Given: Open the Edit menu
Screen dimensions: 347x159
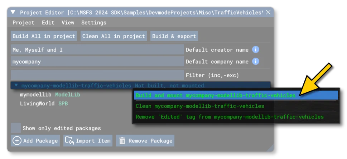Looking at the screenshot, I should click(x=48, y=23).
